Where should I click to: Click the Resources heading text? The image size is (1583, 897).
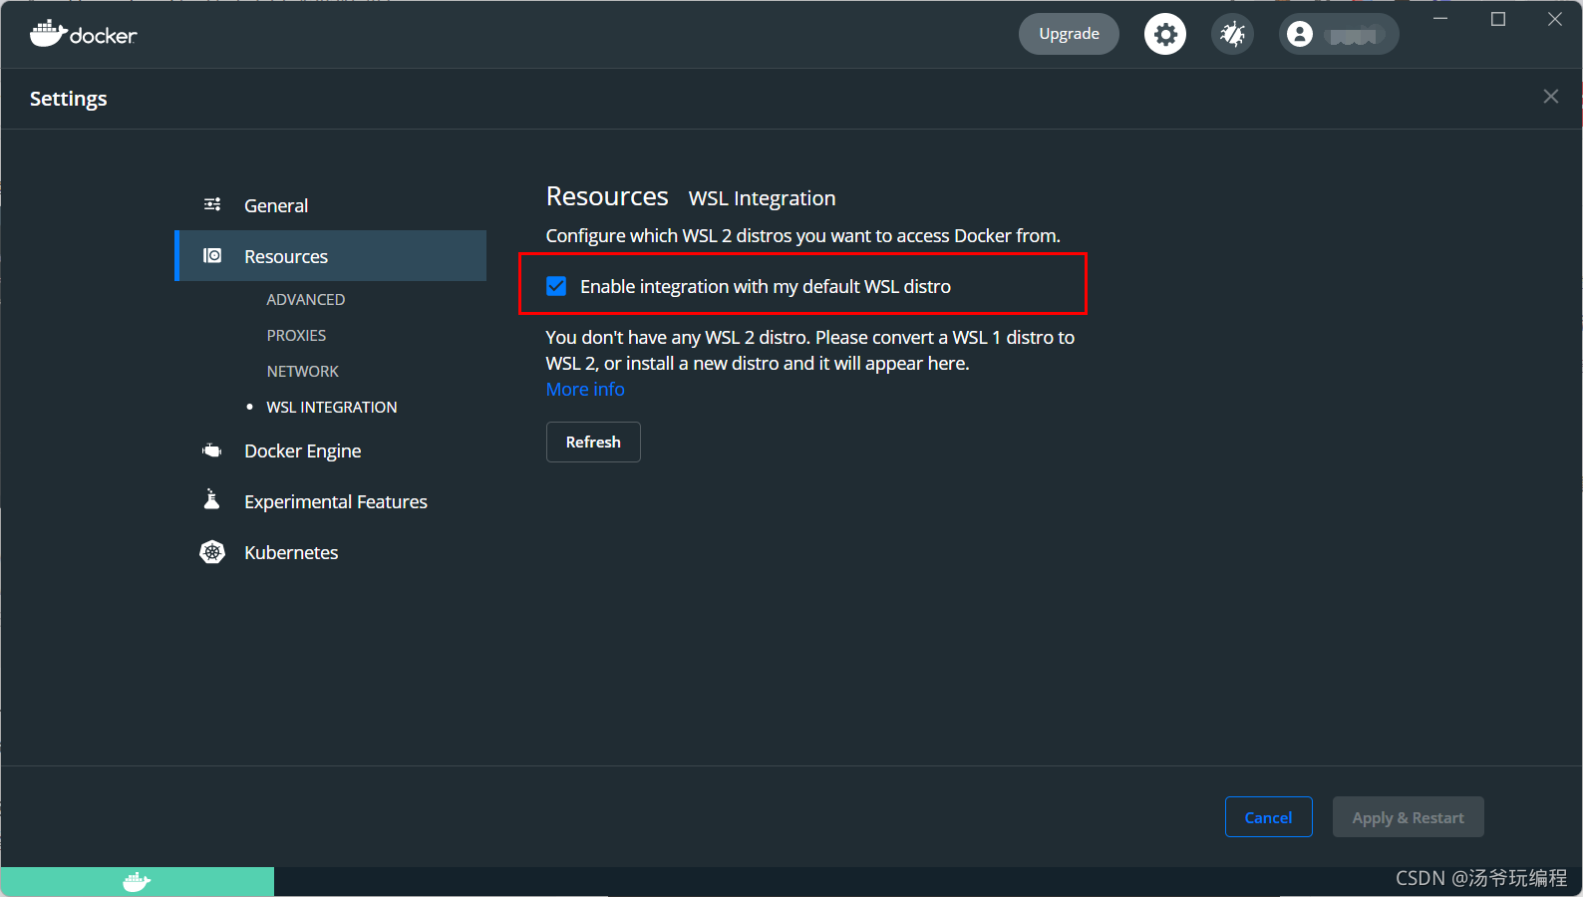[607, 196]
